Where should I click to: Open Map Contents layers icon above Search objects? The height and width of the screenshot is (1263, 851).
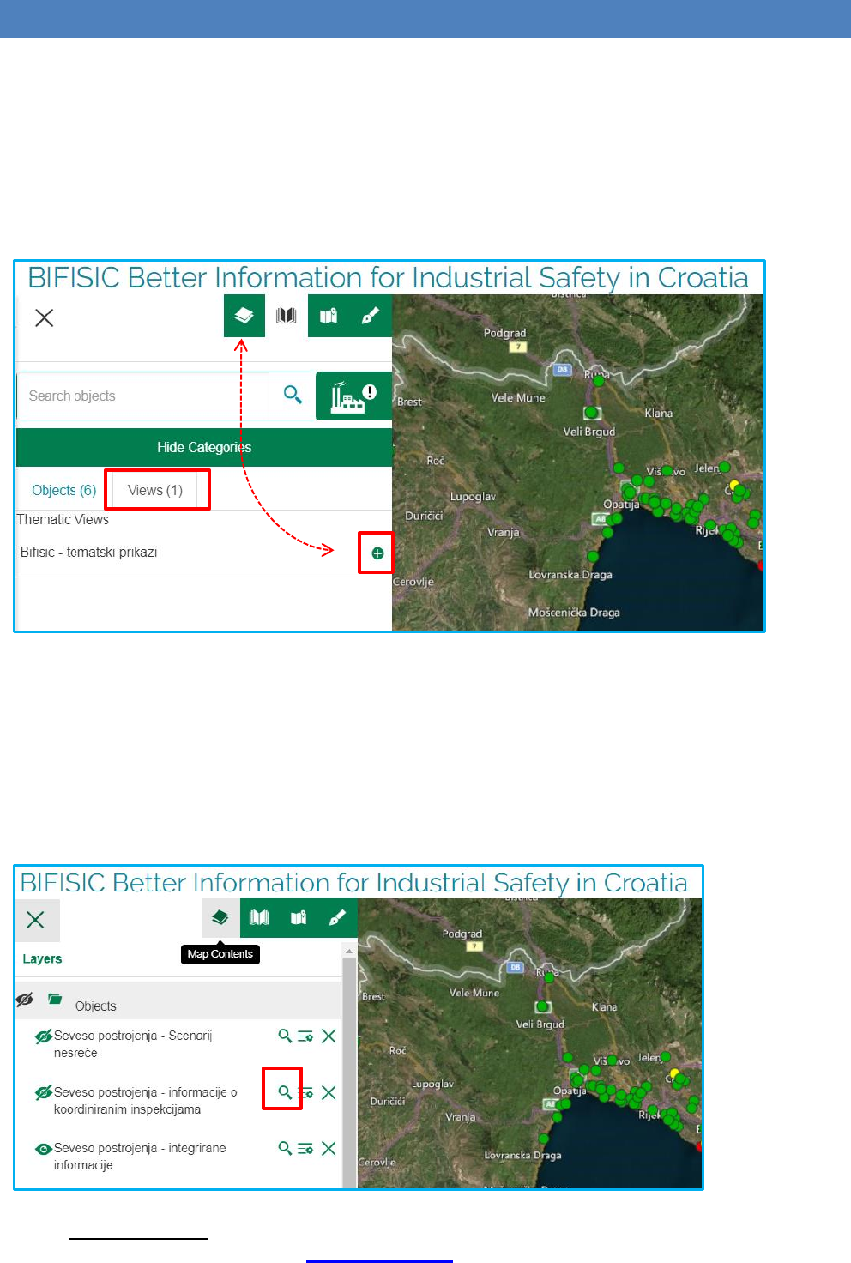[244, 316]
